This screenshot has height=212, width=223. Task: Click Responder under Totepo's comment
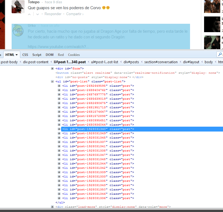53,14
